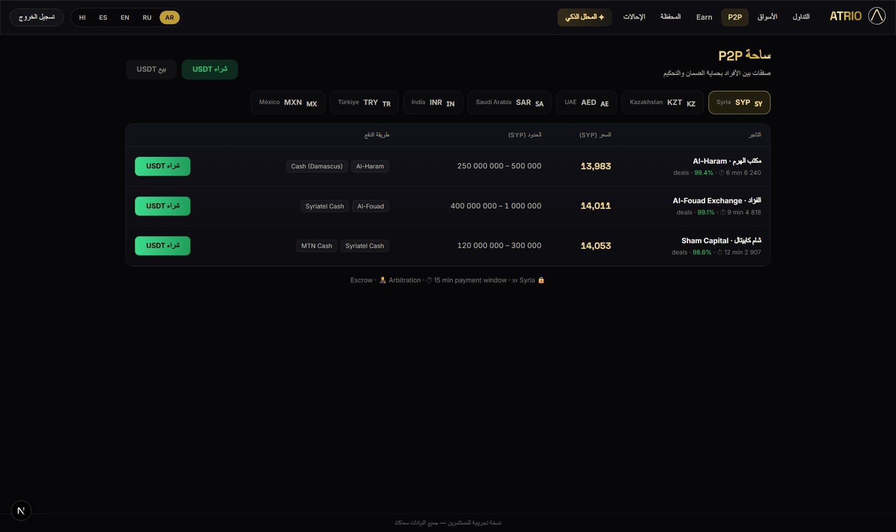Switch language to AR
Image resolution: width=896 pixels, height=532 pixels.
170,18
